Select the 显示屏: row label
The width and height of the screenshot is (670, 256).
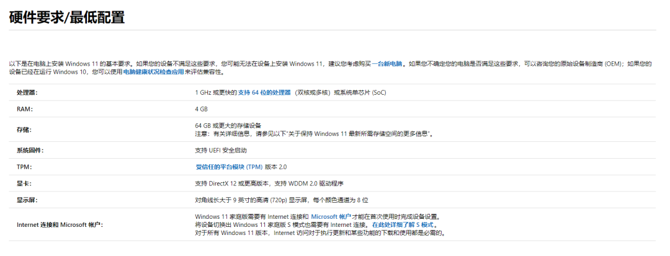[x=27, y=200]
